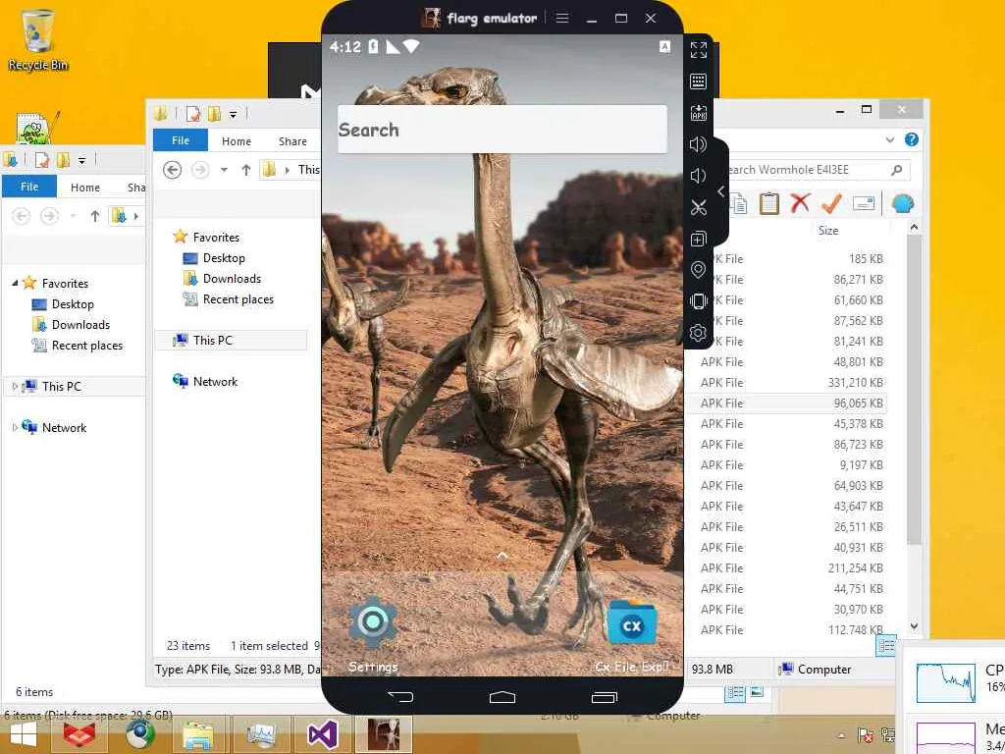The width and height of the screenshot is (1005, 754).
Task: Open the emulator keyboard mapping icon
Action: point(698,81)
